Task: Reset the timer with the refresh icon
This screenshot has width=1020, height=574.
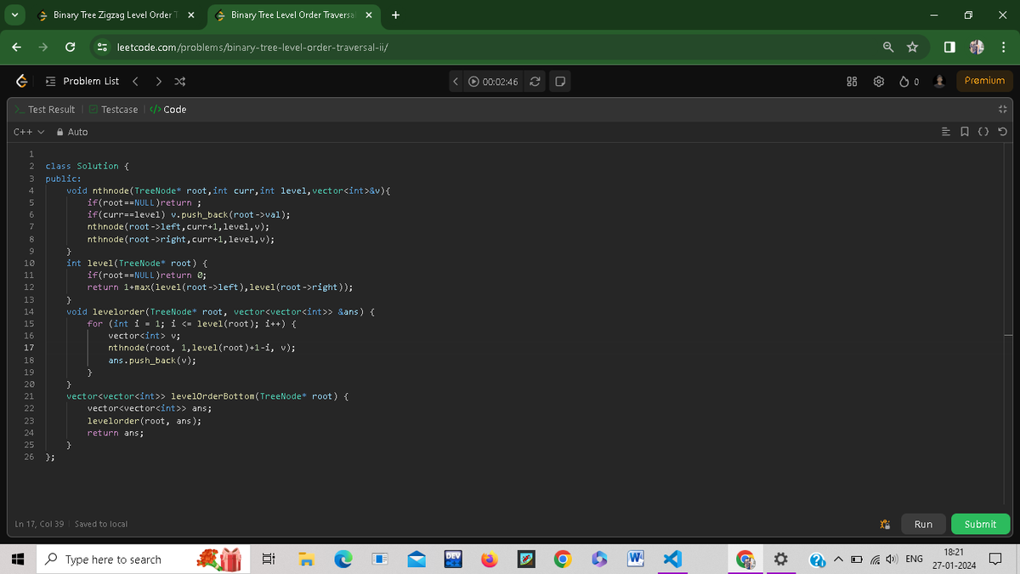Action: 535,82
